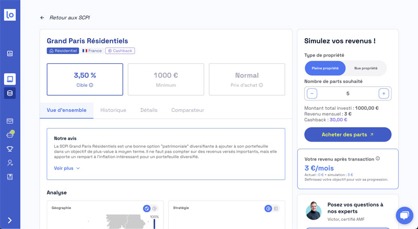The image size is (418, 229).
Task: Switch to Vue d'ensemble tab
Action: click(x=67, y=110)
